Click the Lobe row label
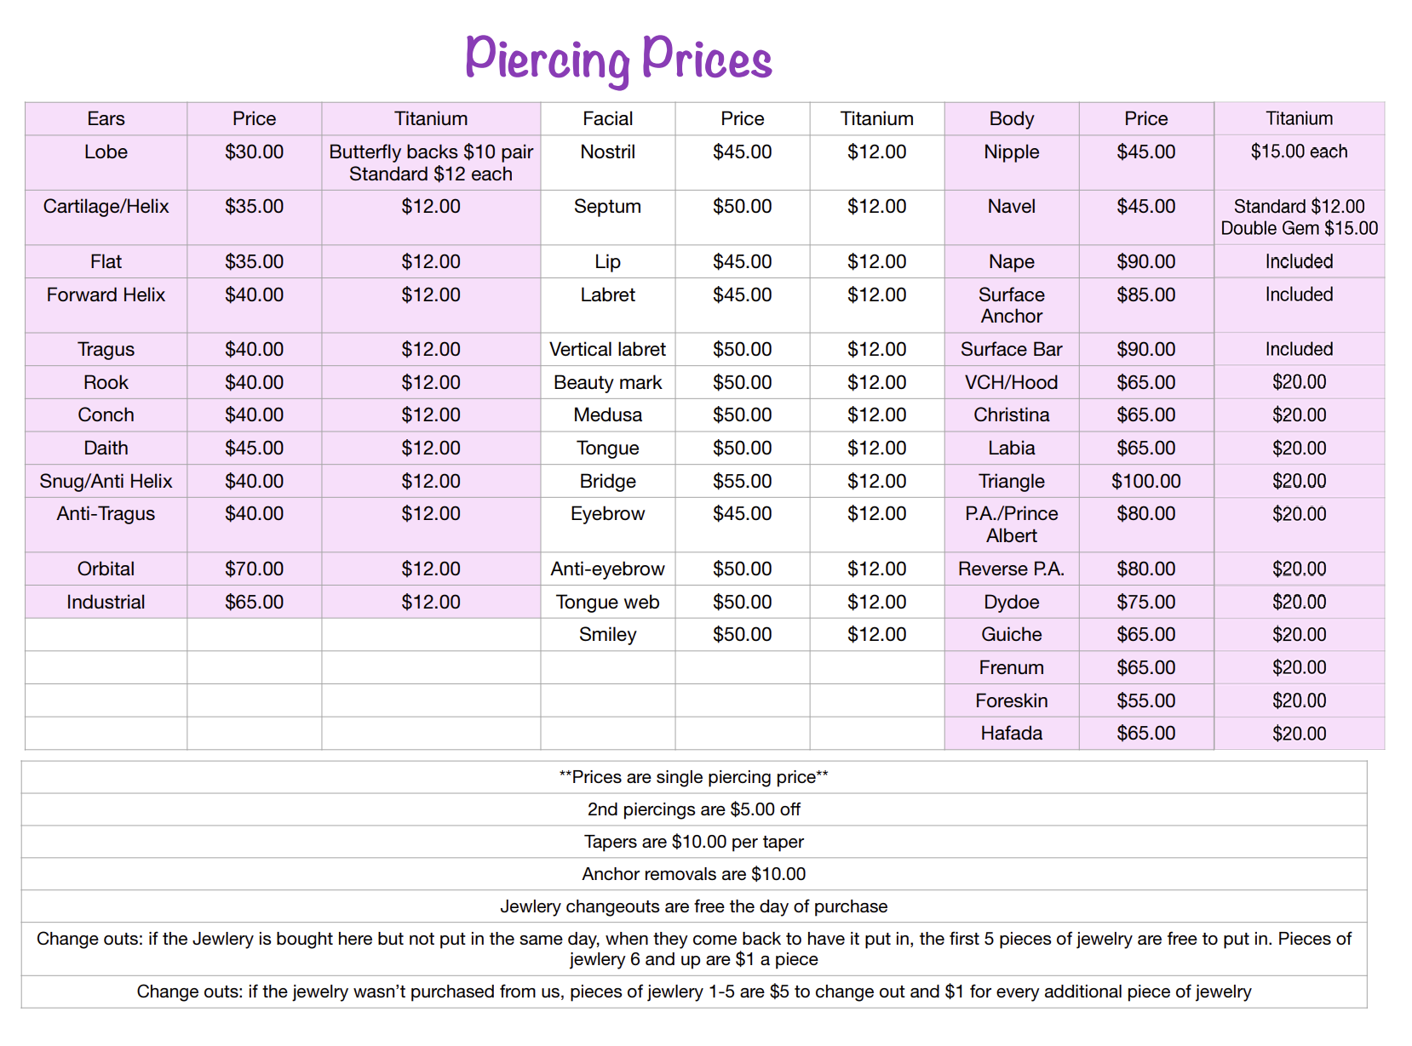Viewport: 1412px width, 1046px height. 106,152
